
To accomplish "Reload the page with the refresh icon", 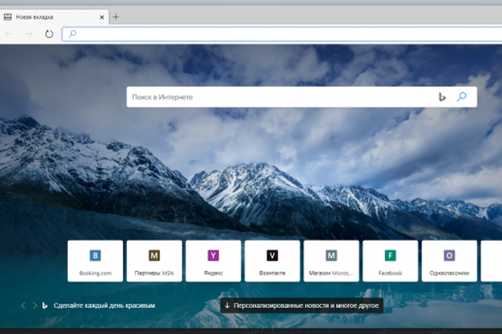I will click(x=49, y=33).
